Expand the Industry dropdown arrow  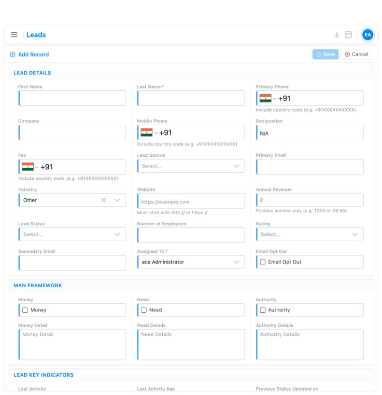pyautogui.click(x=117, y=200)
